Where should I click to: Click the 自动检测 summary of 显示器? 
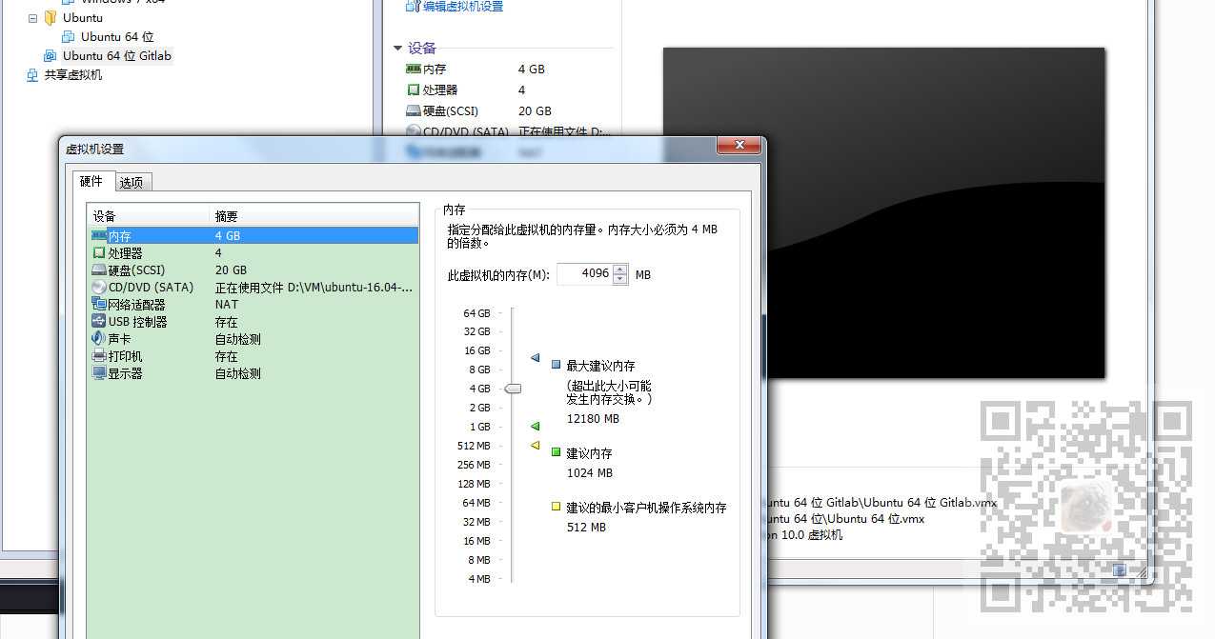pyautogui.click(x=238, y=372)
